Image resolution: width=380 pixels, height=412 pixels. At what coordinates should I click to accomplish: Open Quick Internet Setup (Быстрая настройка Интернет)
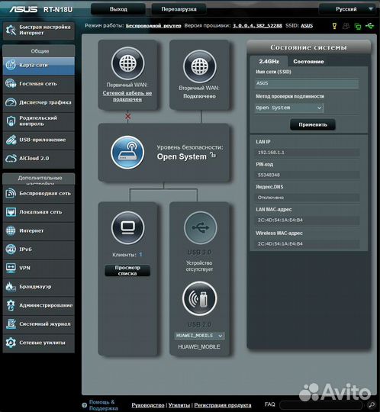(39, 31)
